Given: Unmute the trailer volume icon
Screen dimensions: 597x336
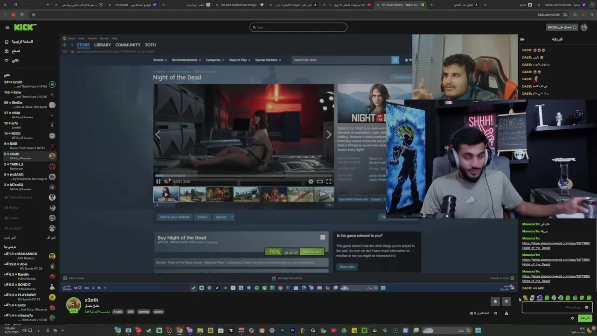Looking at the screenshot, I should 167,182.
